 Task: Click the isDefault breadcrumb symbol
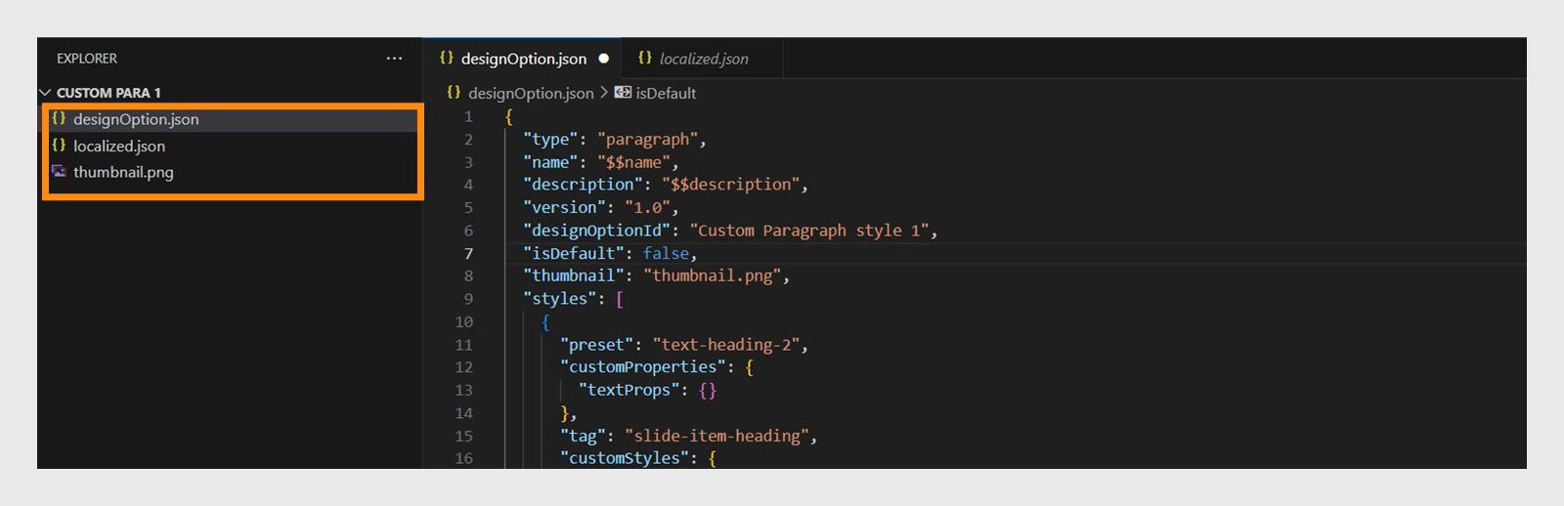tap(666, 93)
